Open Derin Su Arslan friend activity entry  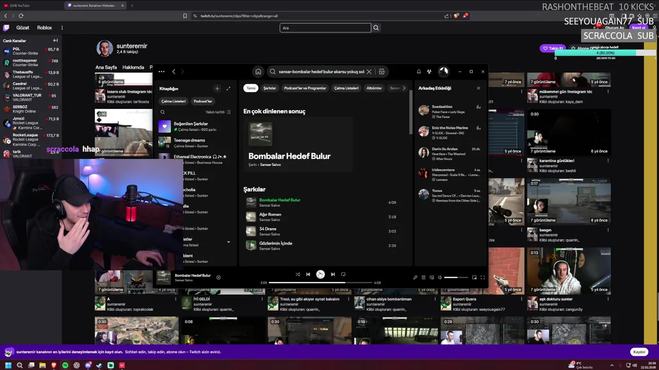[x=449, y=154]
